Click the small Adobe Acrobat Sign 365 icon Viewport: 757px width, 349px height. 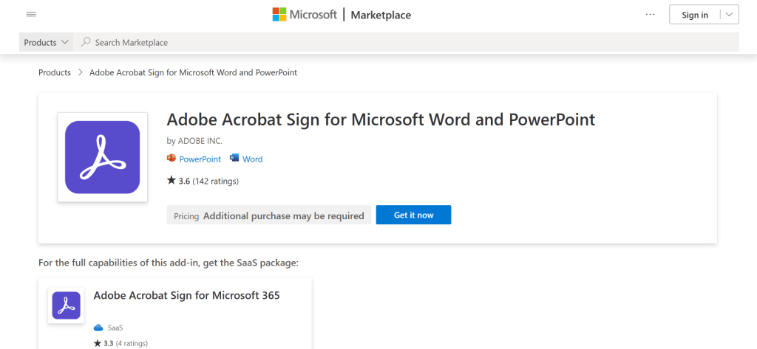tap(66, 305)
